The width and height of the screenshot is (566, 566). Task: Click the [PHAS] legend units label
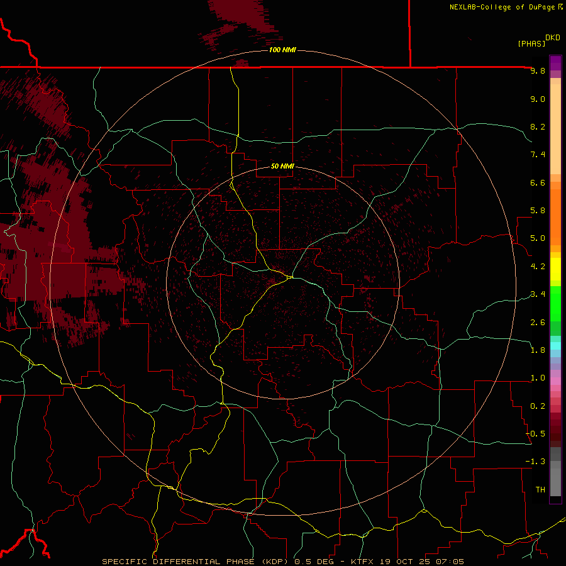tap(531, 43)
